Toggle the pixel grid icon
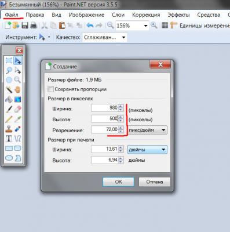This screenshot has height=232, width=230. click(x=165, y=26)
